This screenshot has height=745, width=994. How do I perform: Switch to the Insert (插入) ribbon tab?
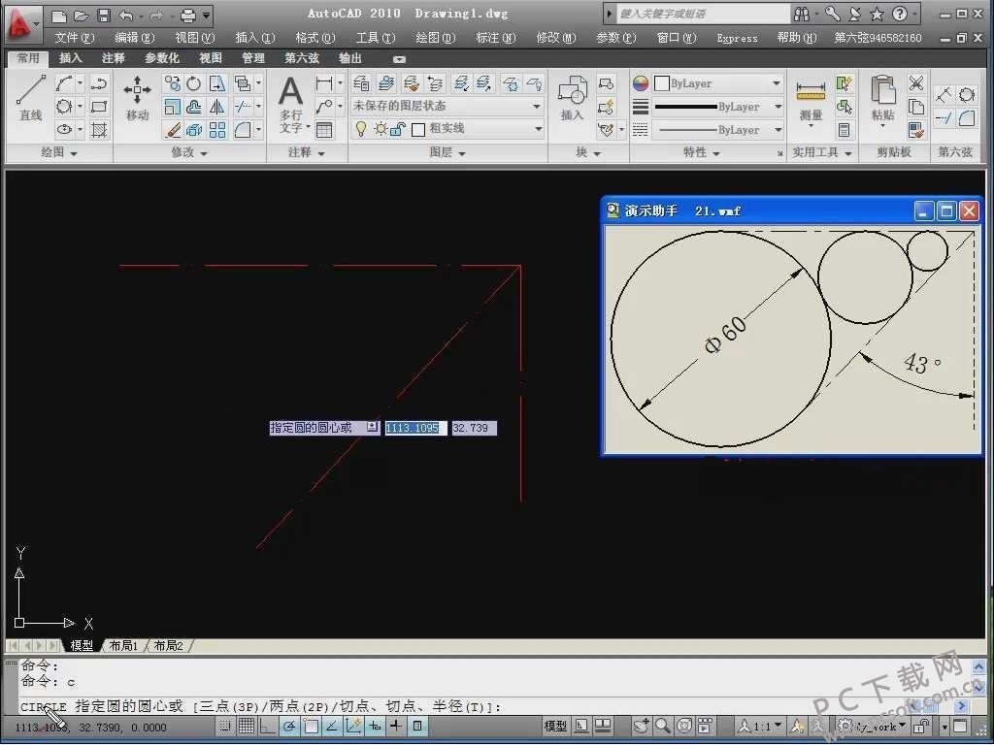point(70,58)
